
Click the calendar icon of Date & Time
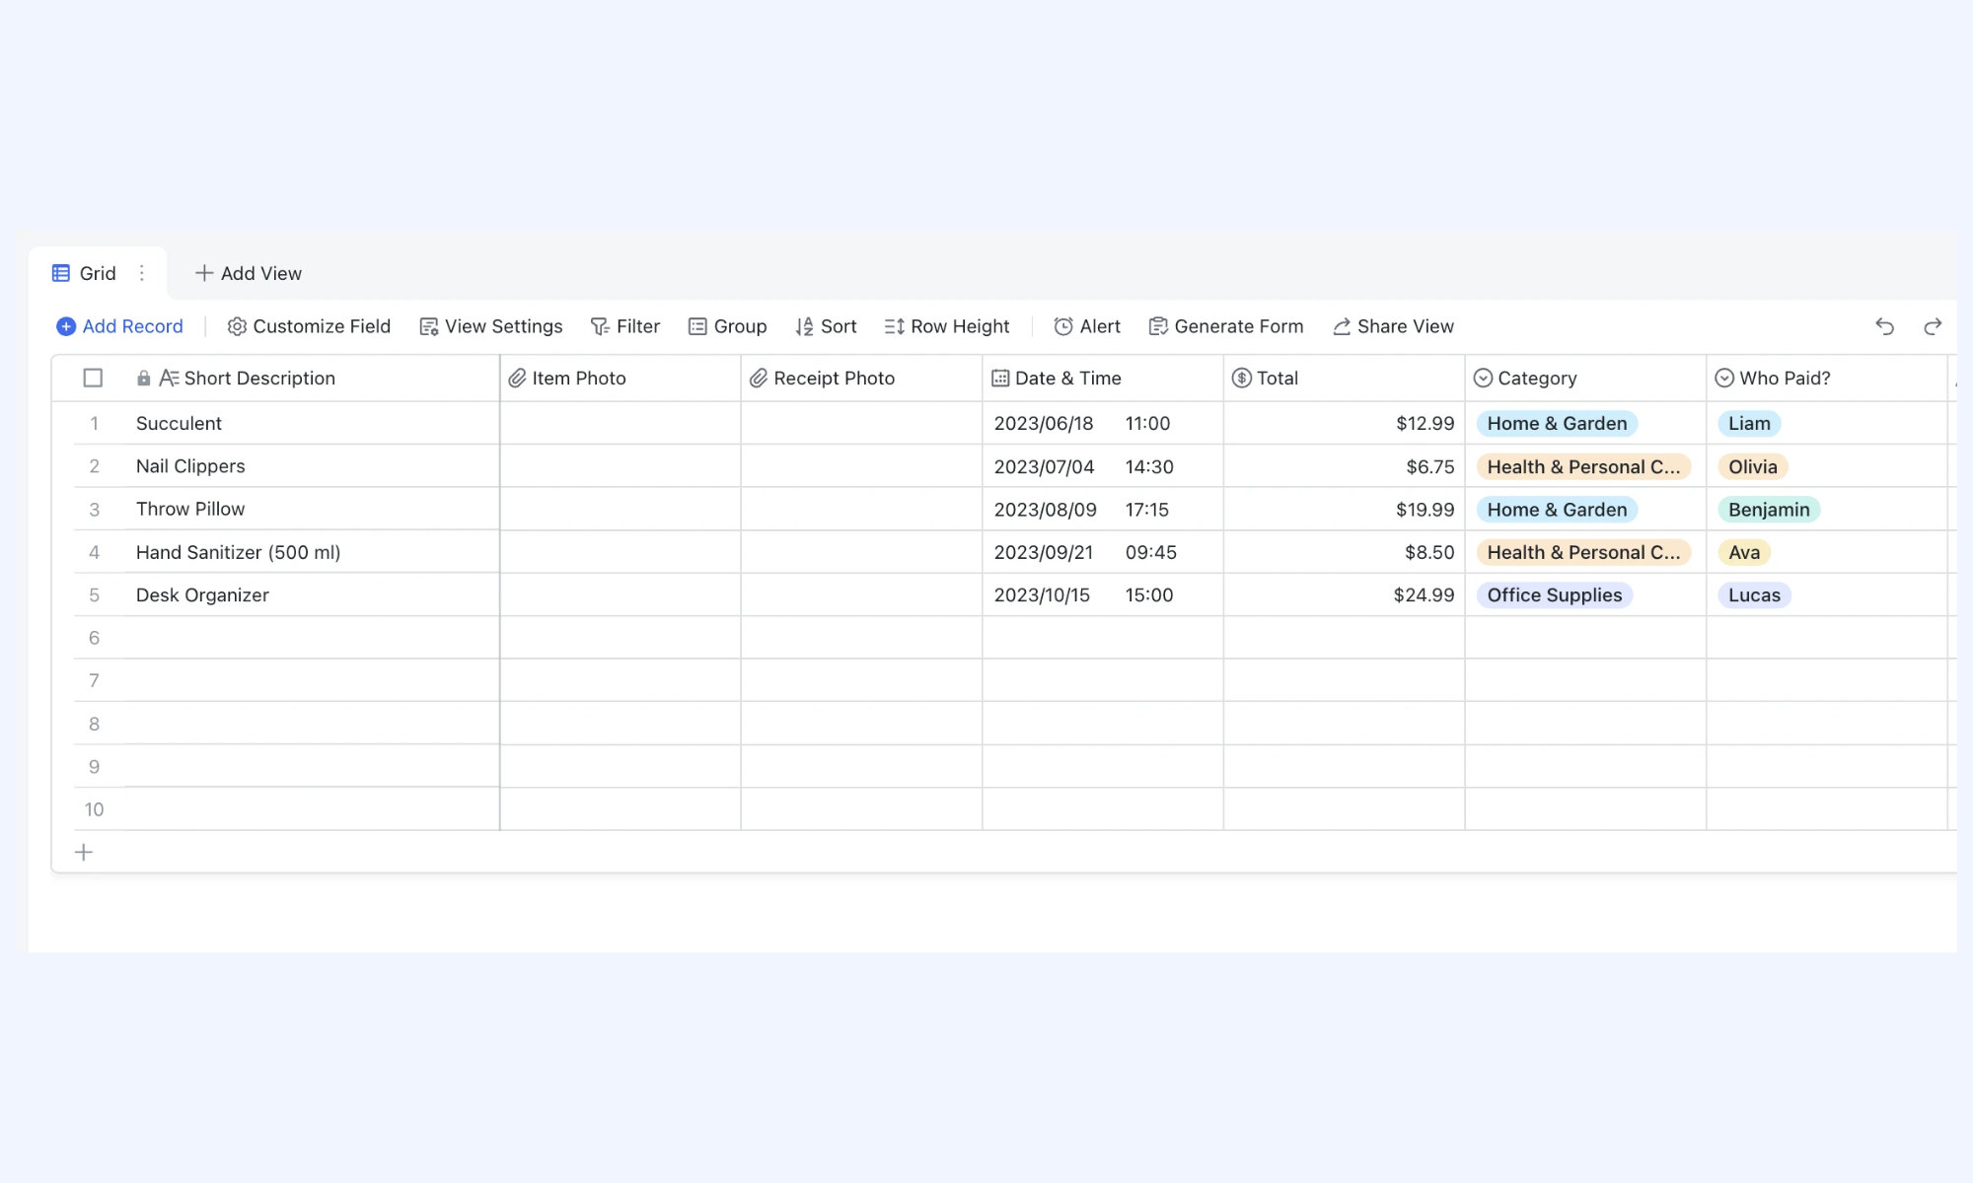pyautogui.click(x=1000, y=378)
